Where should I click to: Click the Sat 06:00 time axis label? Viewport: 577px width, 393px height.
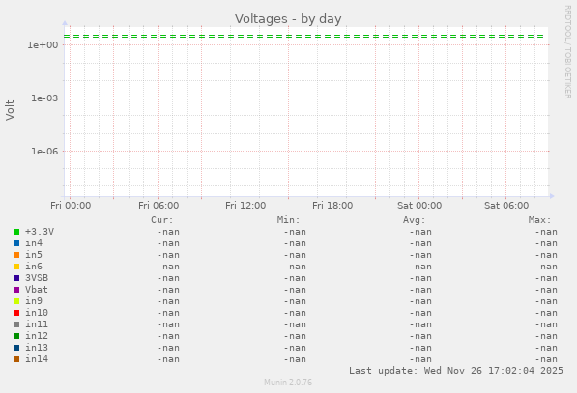506,205
